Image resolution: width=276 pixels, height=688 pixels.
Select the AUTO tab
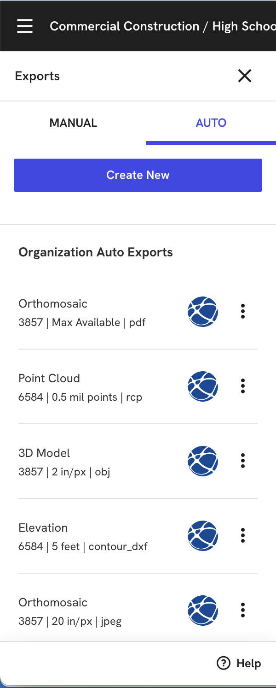coord(211,123)
